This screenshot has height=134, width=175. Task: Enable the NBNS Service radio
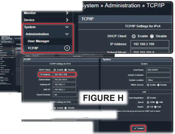click(148, 85)
